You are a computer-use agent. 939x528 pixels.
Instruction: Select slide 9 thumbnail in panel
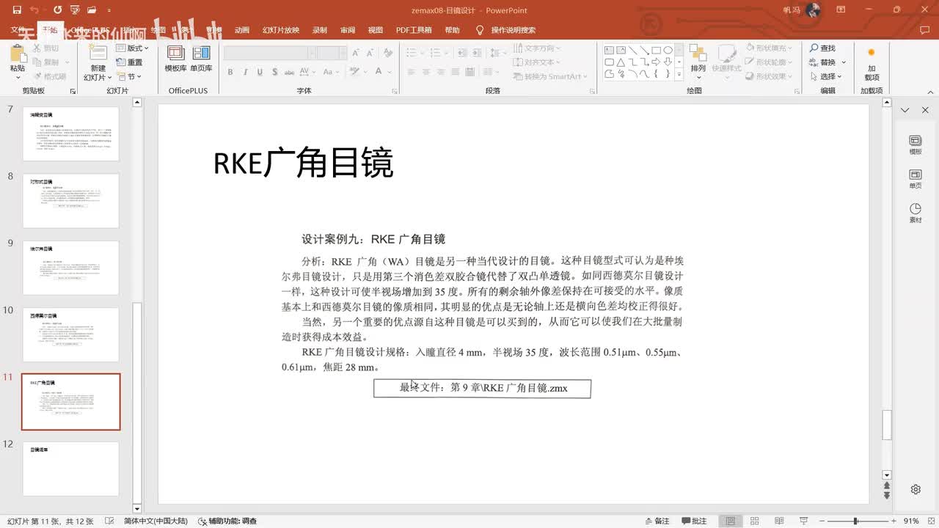point(70,268)
